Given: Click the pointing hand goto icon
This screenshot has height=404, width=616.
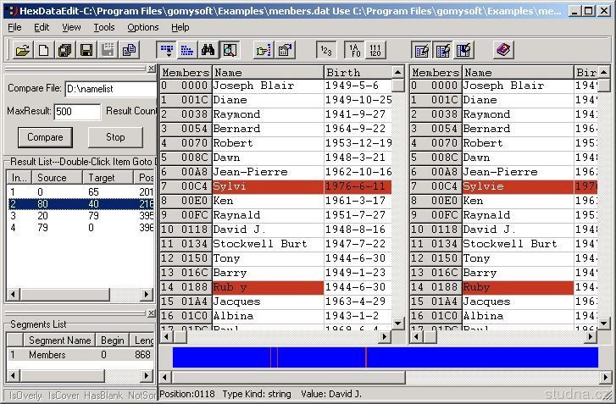Looking at the screenshot, I should [x=264, y=50].
